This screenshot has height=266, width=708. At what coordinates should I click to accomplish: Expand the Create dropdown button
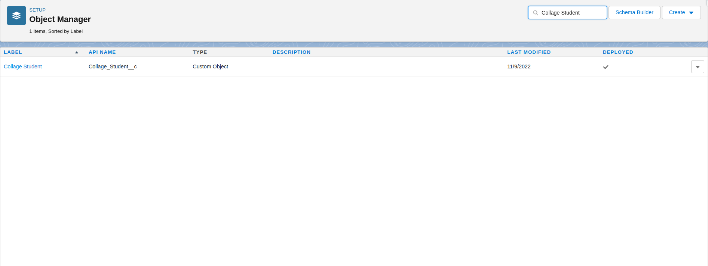click(x=681, y=13)
